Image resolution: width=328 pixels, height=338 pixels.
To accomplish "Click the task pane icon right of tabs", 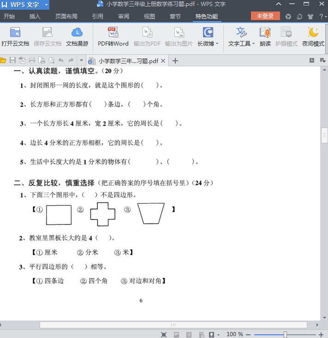I will [311, 60].
